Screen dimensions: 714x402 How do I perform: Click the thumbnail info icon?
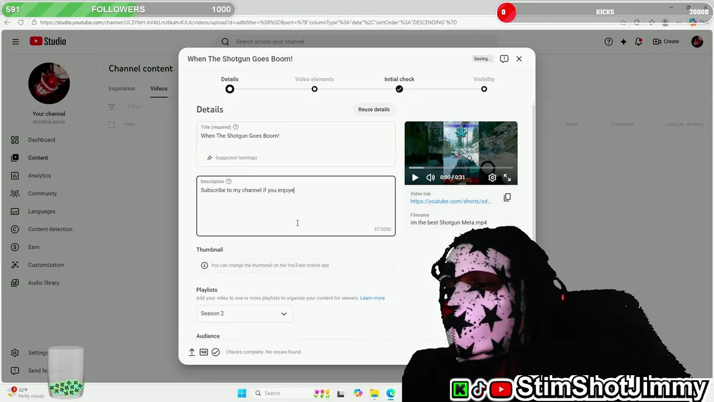(x=204, y=265)
